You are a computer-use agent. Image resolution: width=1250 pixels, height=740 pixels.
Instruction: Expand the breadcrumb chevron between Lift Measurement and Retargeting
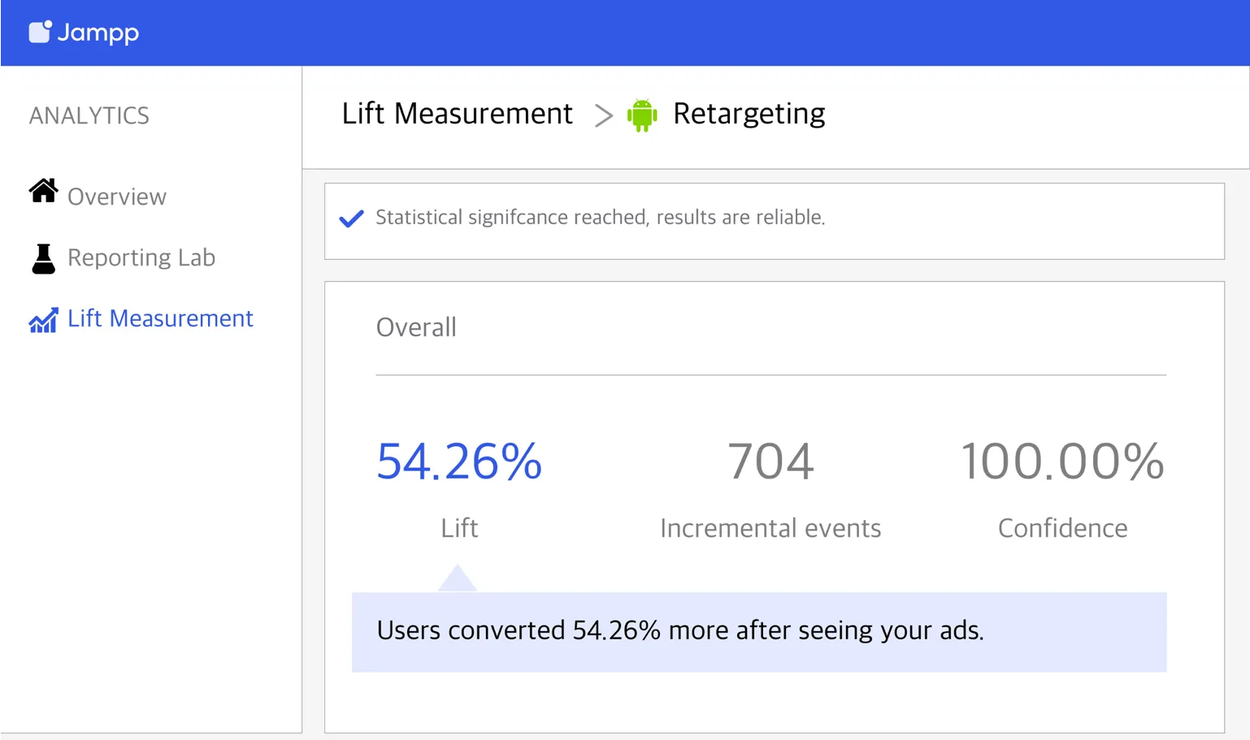click(x=603, y=115)
